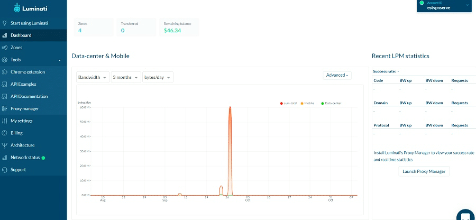Click the headset icon beside Support

click(x=5, y=170)
